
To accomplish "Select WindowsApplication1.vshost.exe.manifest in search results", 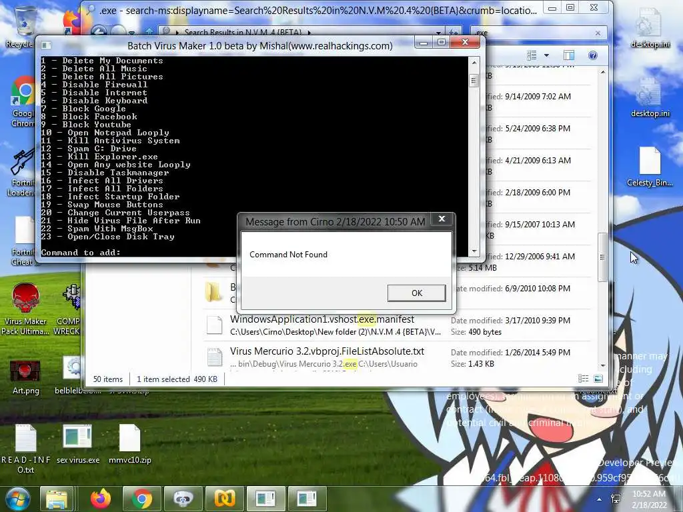I will 322,319.
